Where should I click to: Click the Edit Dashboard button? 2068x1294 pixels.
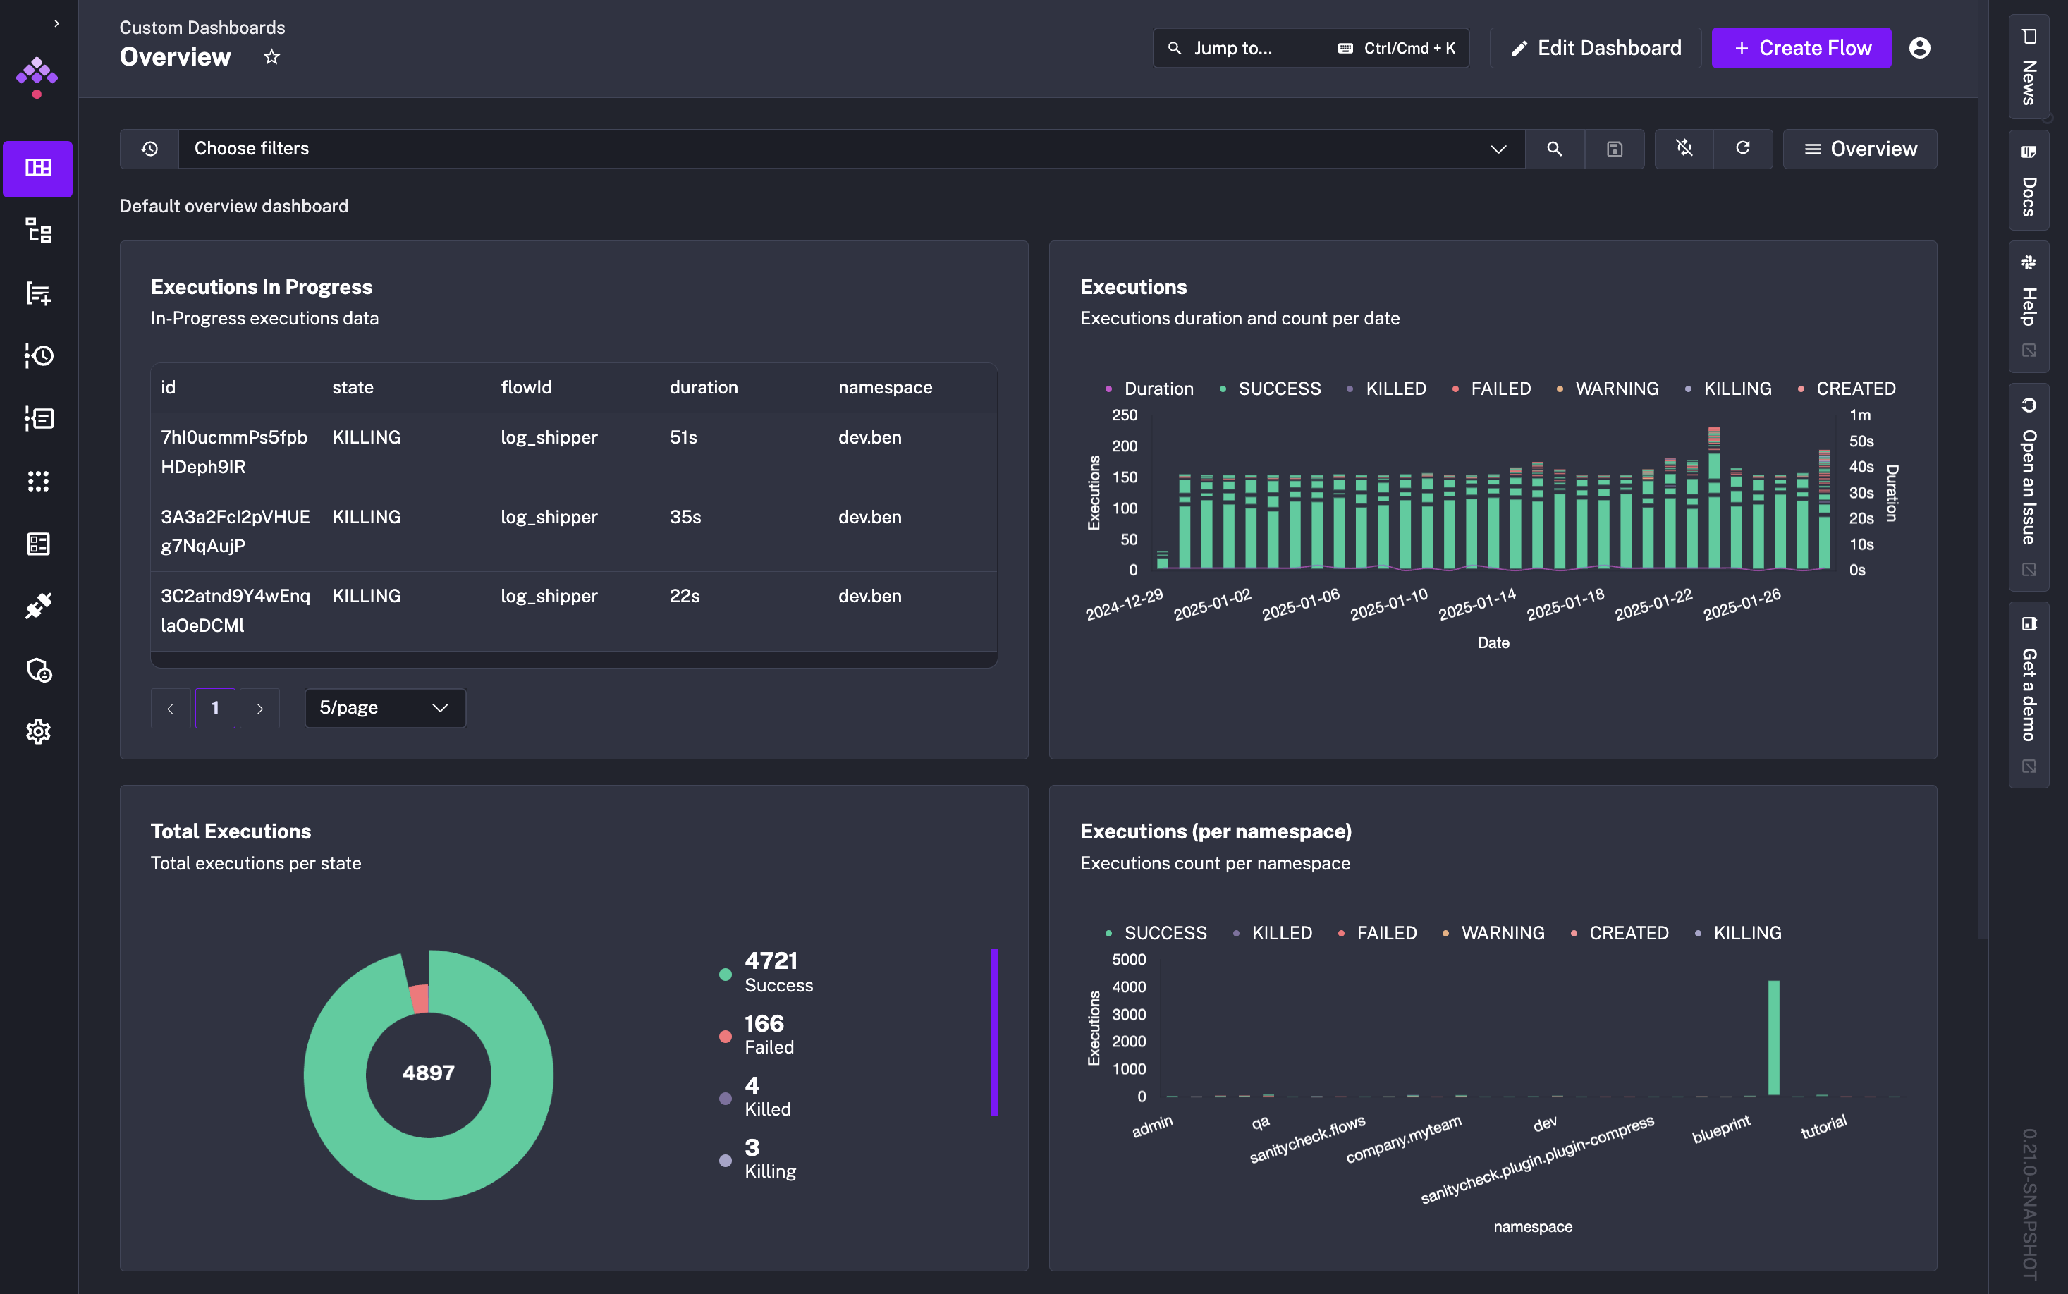tap(1595, 48)
